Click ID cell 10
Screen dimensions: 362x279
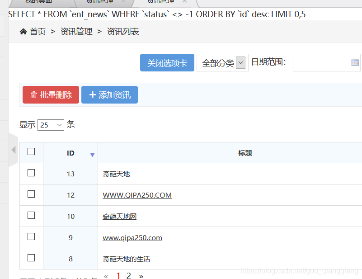tap(71, 216)
